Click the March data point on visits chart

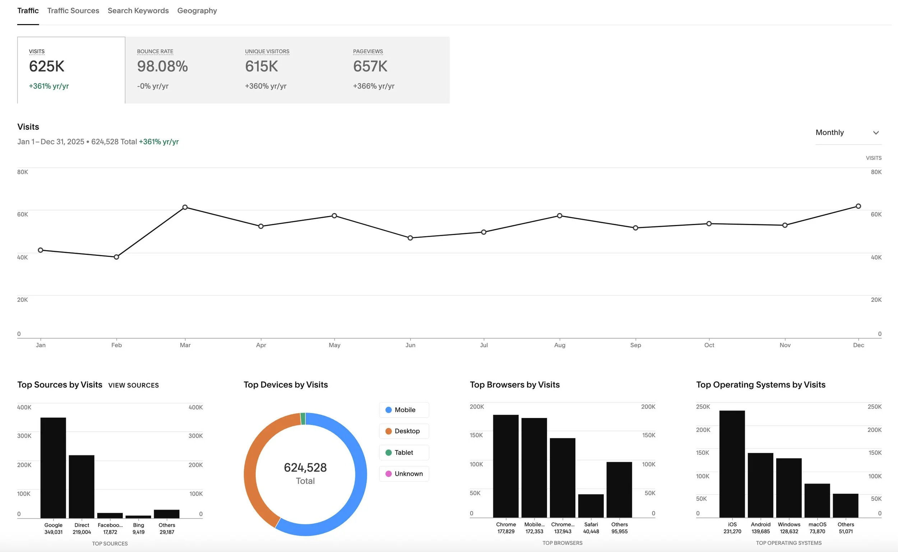[x=185, y=207]
